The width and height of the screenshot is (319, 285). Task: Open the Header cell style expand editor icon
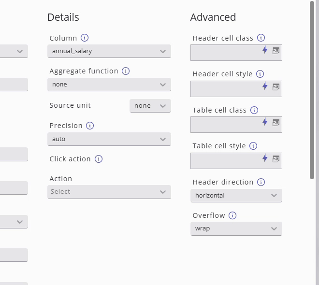276,87
